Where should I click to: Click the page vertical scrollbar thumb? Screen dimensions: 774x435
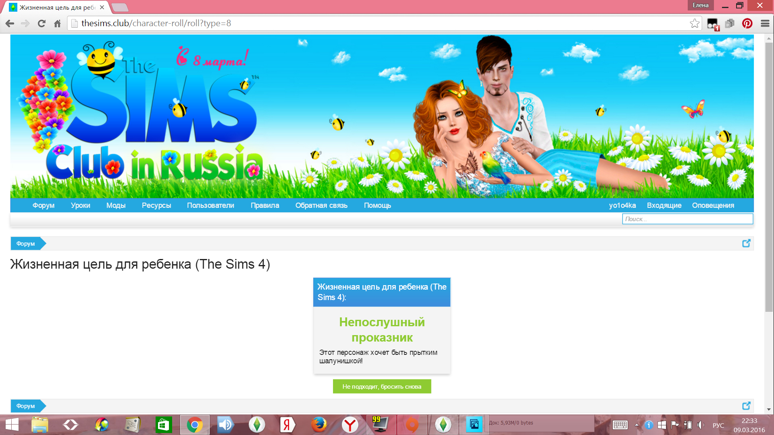click(769, 176)
